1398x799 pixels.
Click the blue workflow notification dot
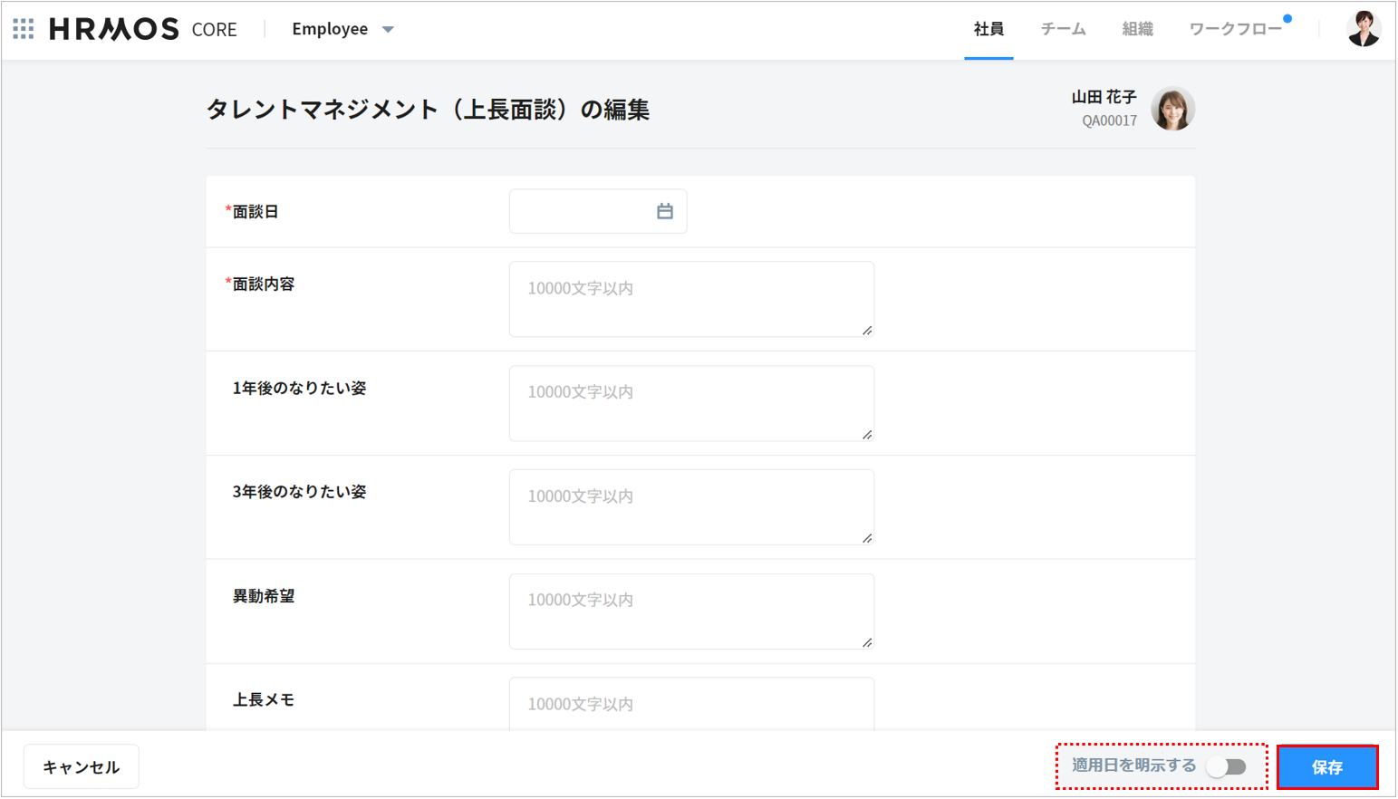[1287, 19]
